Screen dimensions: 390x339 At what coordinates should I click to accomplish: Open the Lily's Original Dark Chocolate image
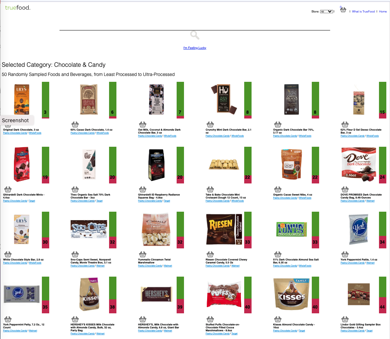point(22,99)
